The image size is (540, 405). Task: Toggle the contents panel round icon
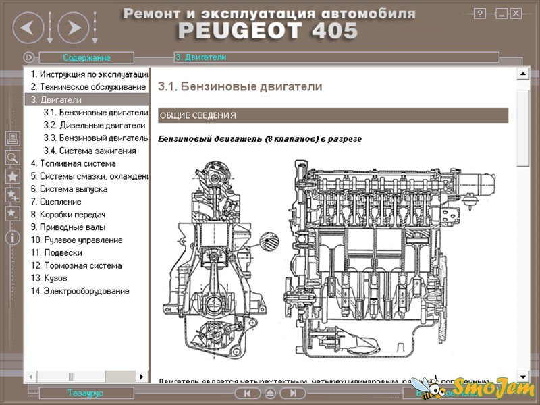click(x=28, y=57)
